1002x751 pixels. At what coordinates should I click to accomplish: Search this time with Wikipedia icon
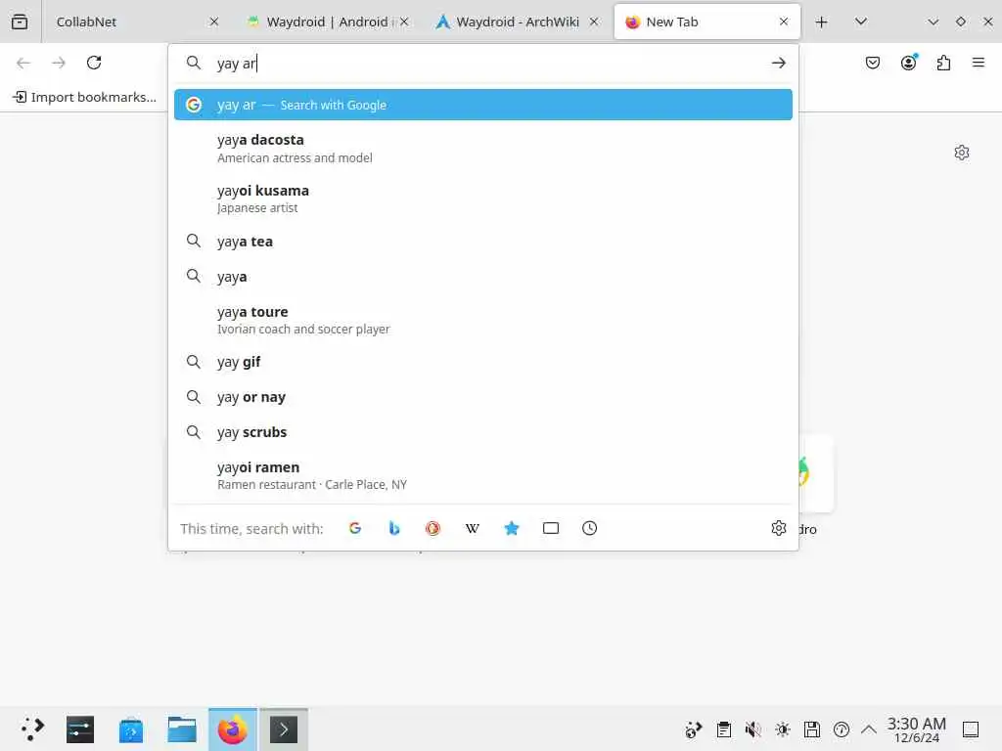click(473, 528)
